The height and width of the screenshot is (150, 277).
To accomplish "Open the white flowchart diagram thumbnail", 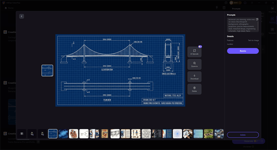I will pos(84,134).
